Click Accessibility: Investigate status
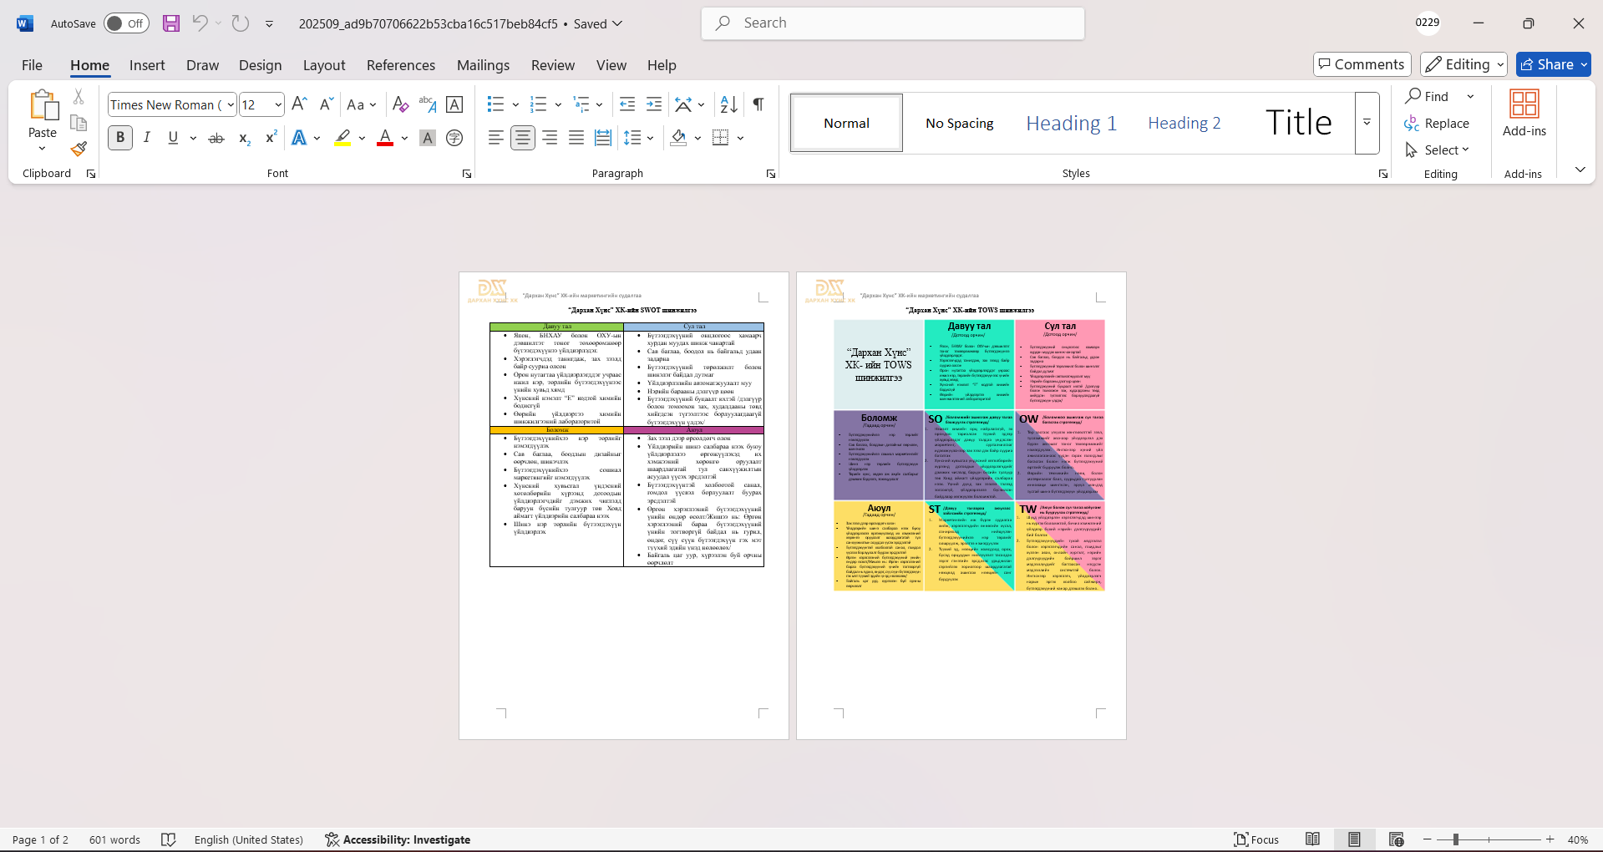 [x=398, y=839]
